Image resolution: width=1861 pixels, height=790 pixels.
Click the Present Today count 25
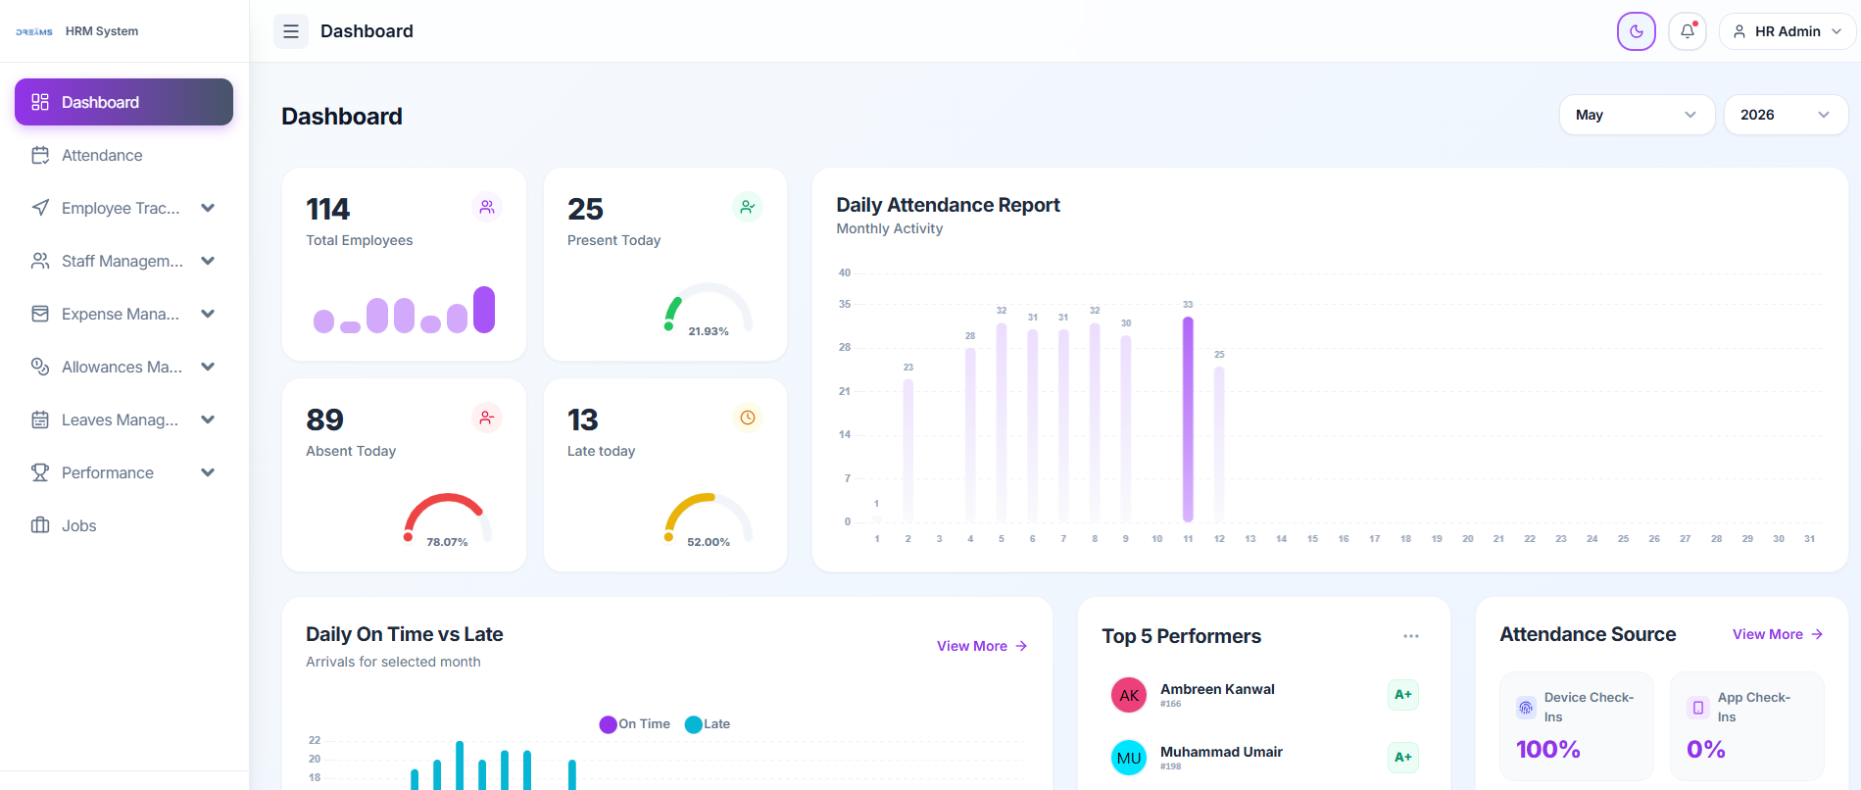click(x=585, y=209)
